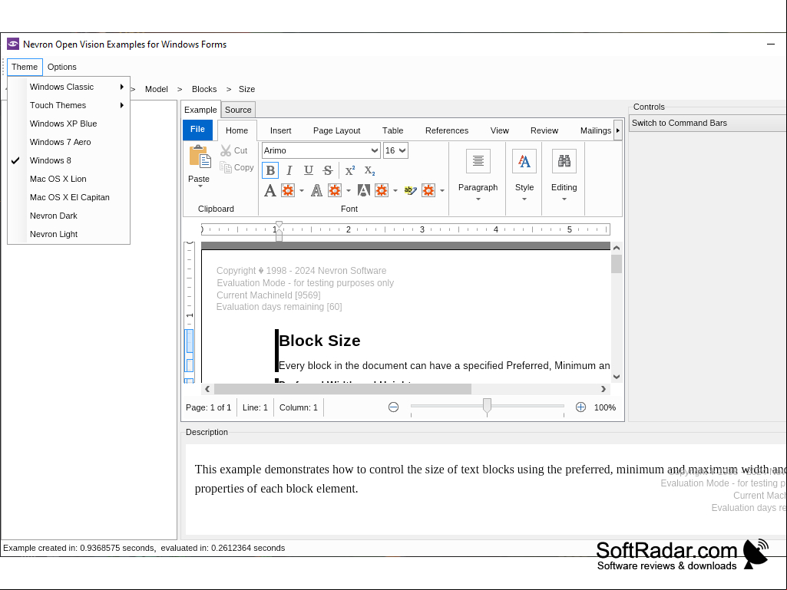This screenshot has height=590, width=787.
Task: Select the checked Windows 8 theme
Action: [69, 160]
